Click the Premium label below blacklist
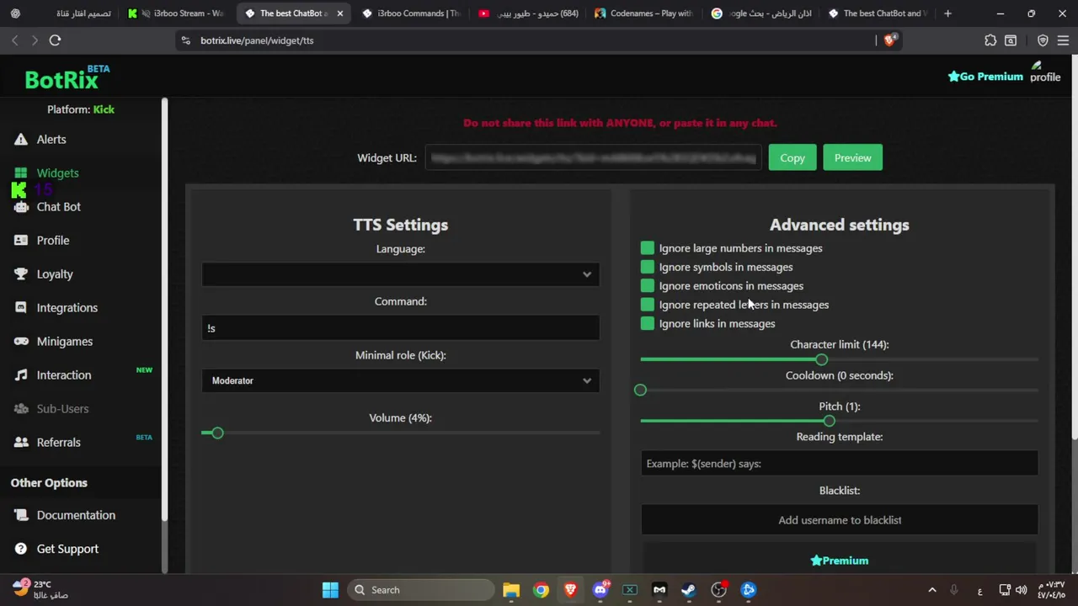Image resolution: width=1078 pixels, height=606 pixels. 839,561
